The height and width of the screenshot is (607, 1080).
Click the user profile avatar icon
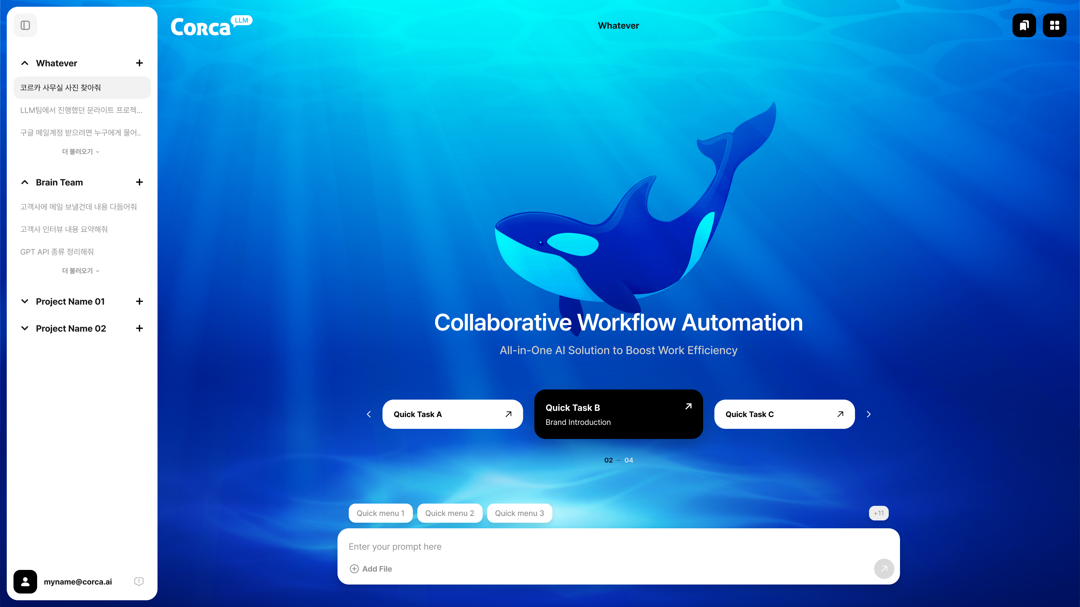click(x=25, y=581)
